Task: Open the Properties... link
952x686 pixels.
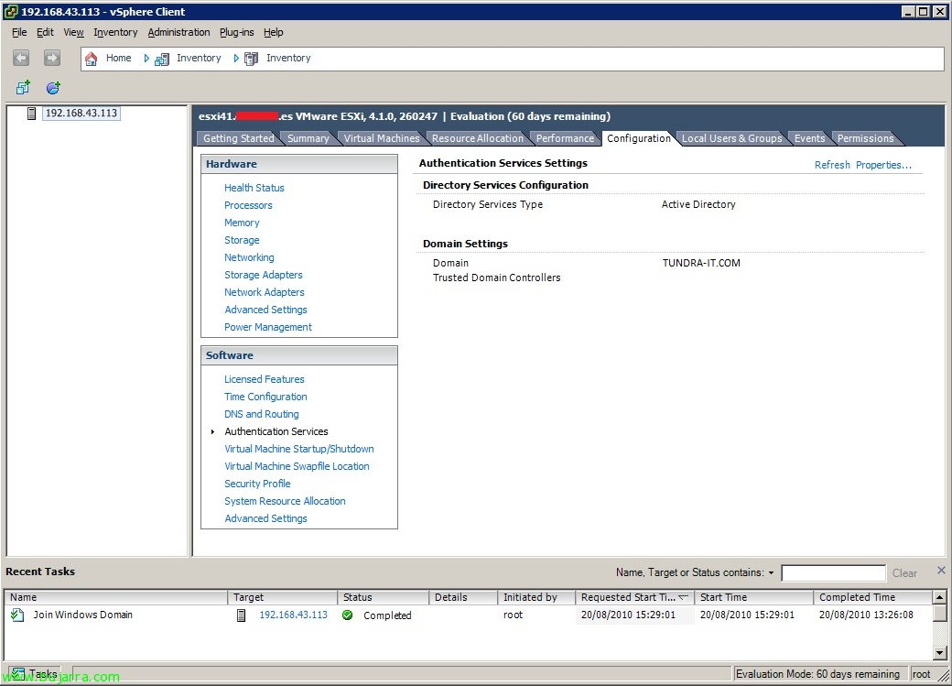Action: pyautogui.click(x=883, y=165)
